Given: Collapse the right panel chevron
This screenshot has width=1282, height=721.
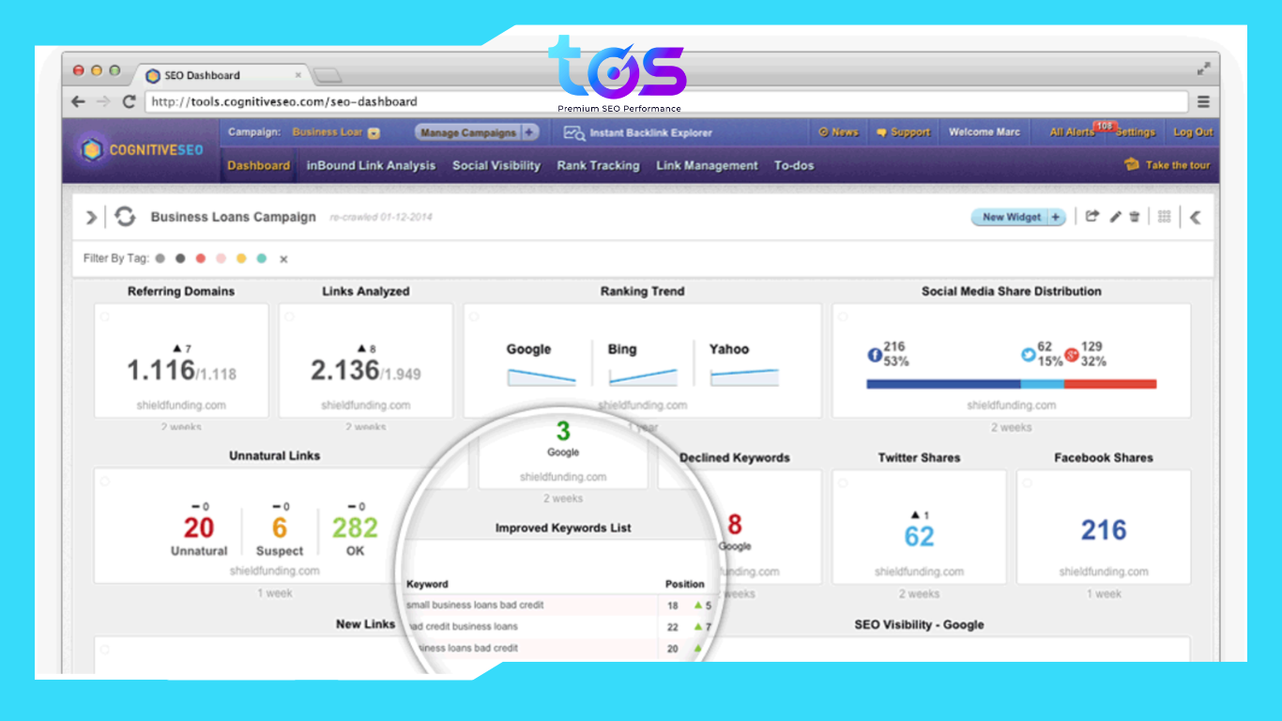Looking at the screenshot, I should (1195, 217).
